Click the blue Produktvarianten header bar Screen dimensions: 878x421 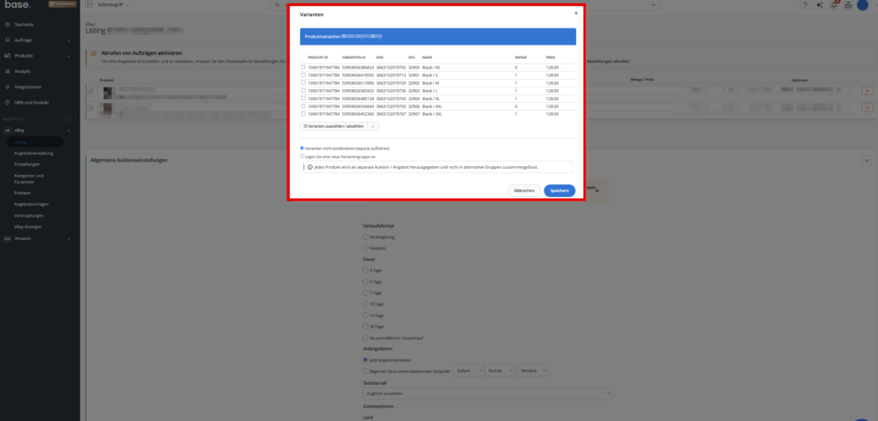coord(438,36)
